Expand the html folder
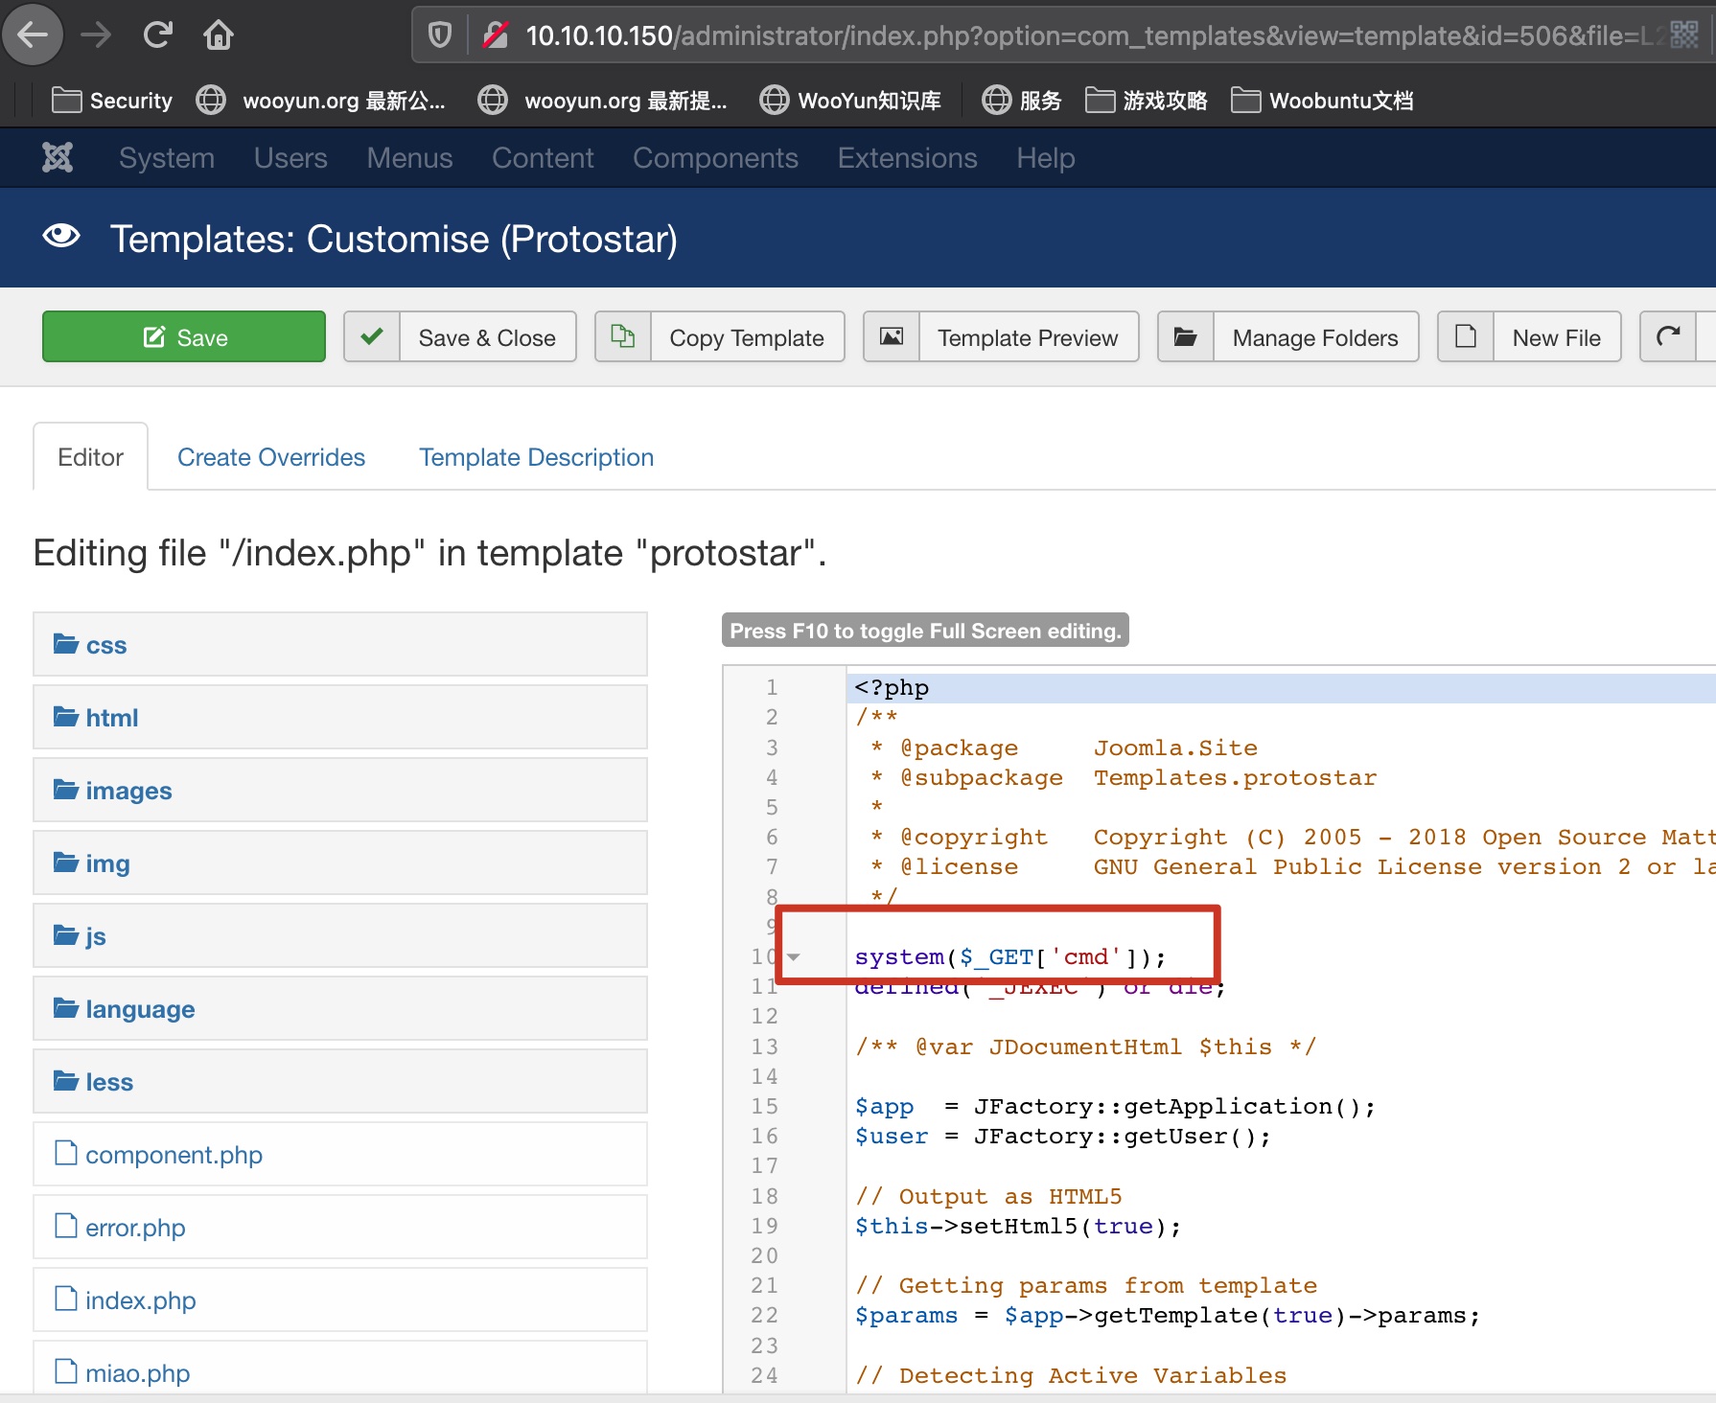 pyautogui.click(x=340, y=717)
